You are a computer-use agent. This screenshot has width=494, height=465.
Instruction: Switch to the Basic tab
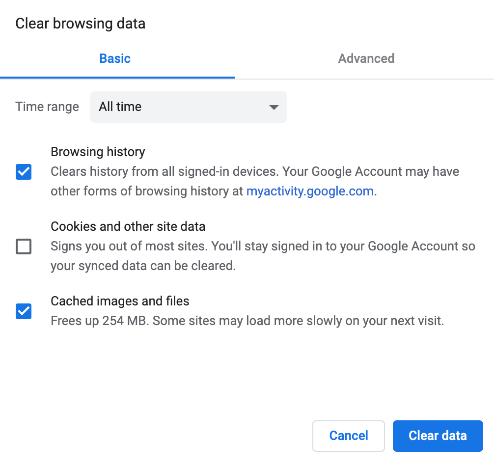pyautogui.click(x=115, y=59)
